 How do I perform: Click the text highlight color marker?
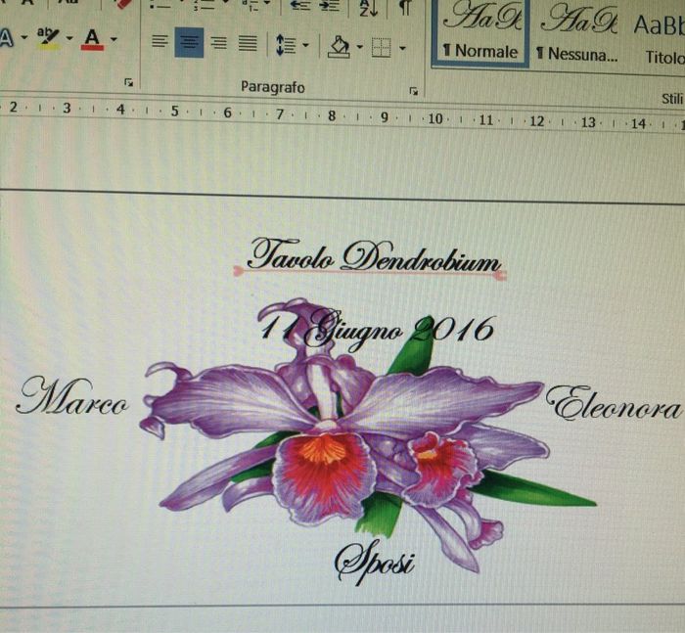point(47,38)
